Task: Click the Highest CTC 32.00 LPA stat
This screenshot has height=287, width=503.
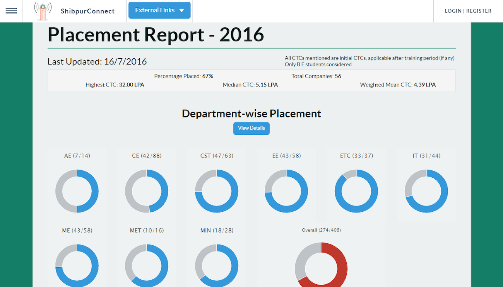Action: pyautogui.click(x=115, y=85)
